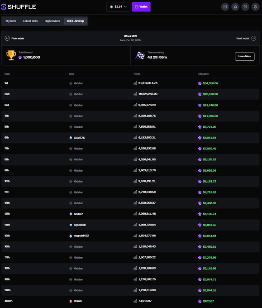Image resolution: width=262 pixels, height=308 pixels.
Task: Switch to High Rollers tab
Action: pyautogui.click(x=52, y=21)
